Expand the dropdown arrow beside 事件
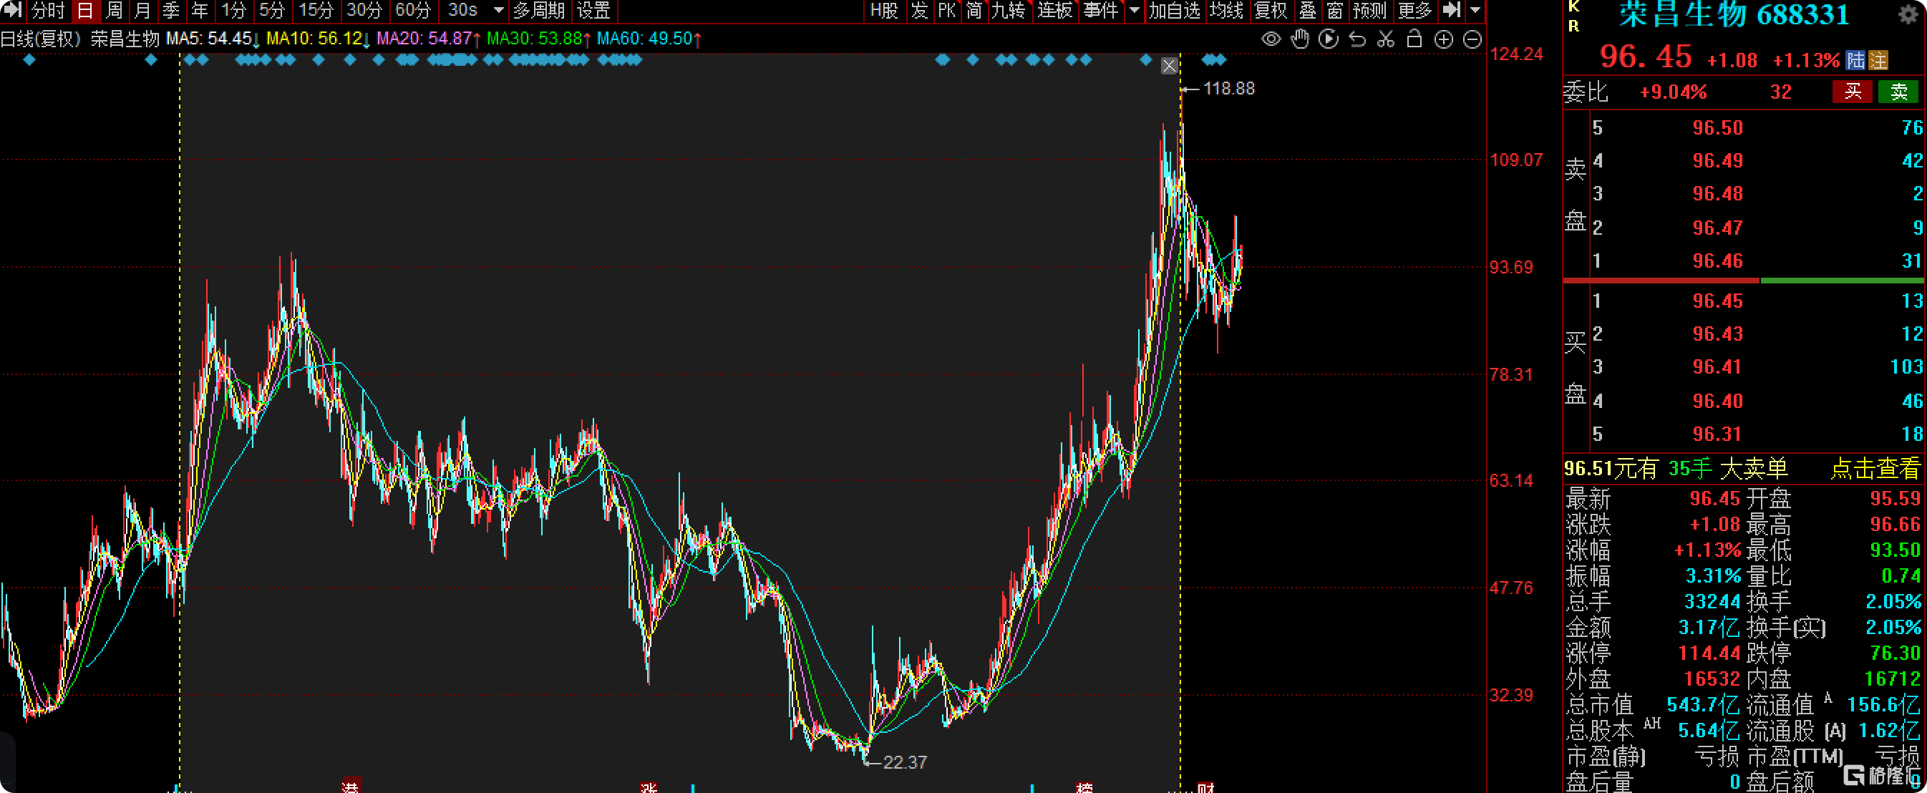The height and width of the screenshot is (793, 1927). pyautogui.click(x=1134, y=11)
